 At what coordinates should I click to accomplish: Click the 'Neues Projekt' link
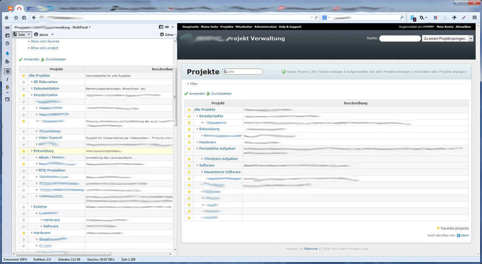click(x=295, y=72)
